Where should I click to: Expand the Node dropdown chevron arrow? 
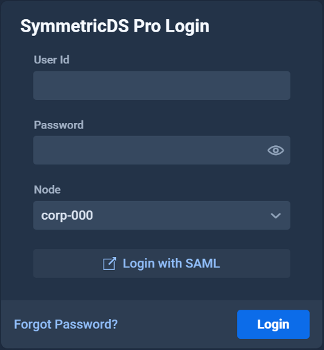(x=276, y=215)
